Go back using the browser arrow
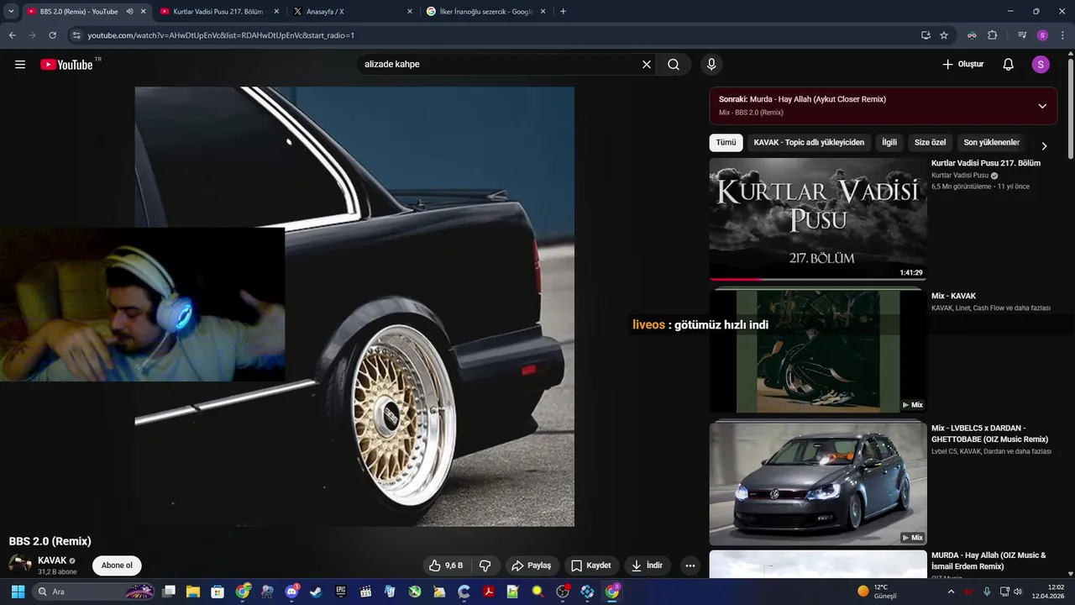 coord(12,35)
